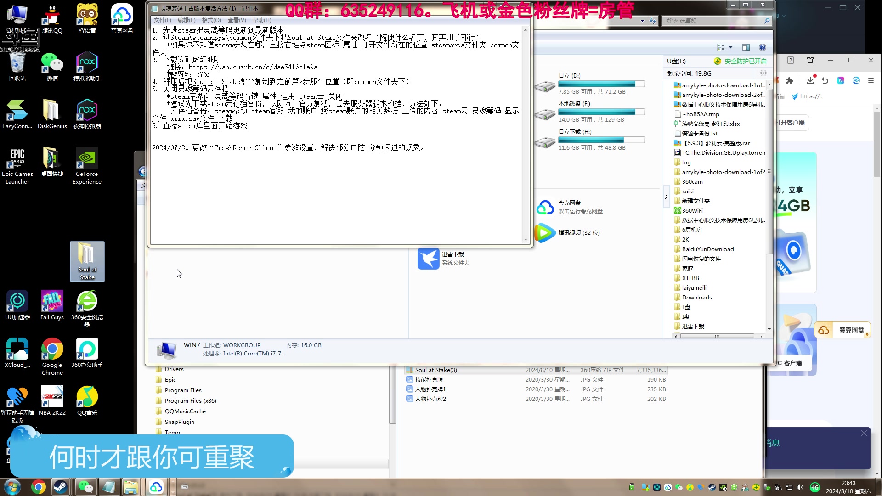Select the 技能扑克牌 JPG file

tap(536, 380)
